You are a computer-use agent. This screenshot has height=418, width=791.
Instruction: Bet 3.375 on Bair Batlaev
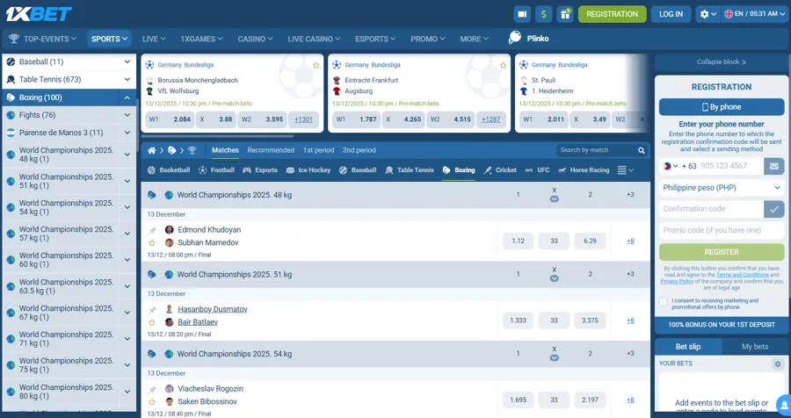(x=591, y=321)
